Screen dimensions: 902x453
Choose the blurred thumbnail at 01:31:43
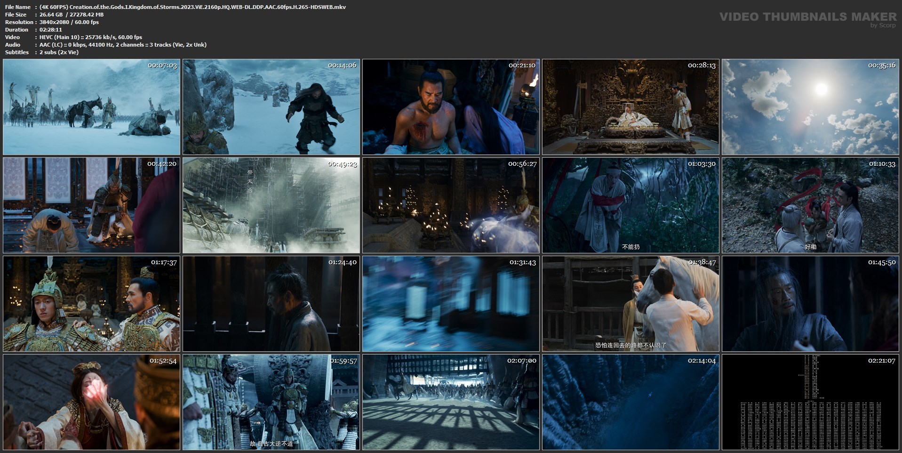click(451, 304)
